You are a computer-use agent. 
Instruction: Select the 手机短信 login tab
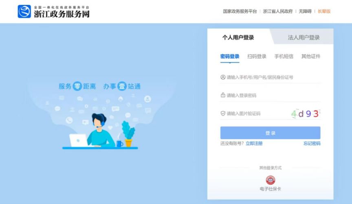click(x=284, y=56)
